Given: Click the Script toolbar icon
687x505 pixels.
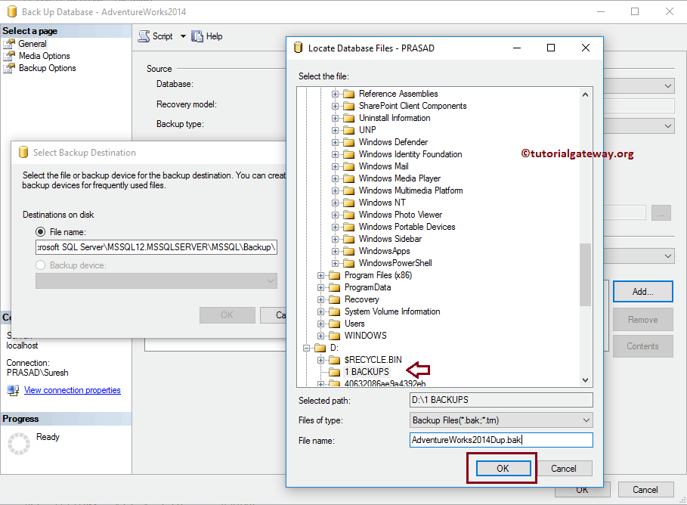Looking at the screenshot, I should 144,36.
